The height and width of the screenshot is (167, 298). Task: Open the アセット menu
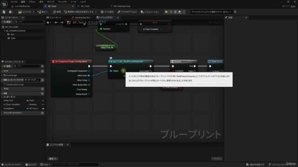[x=32, y=2]
